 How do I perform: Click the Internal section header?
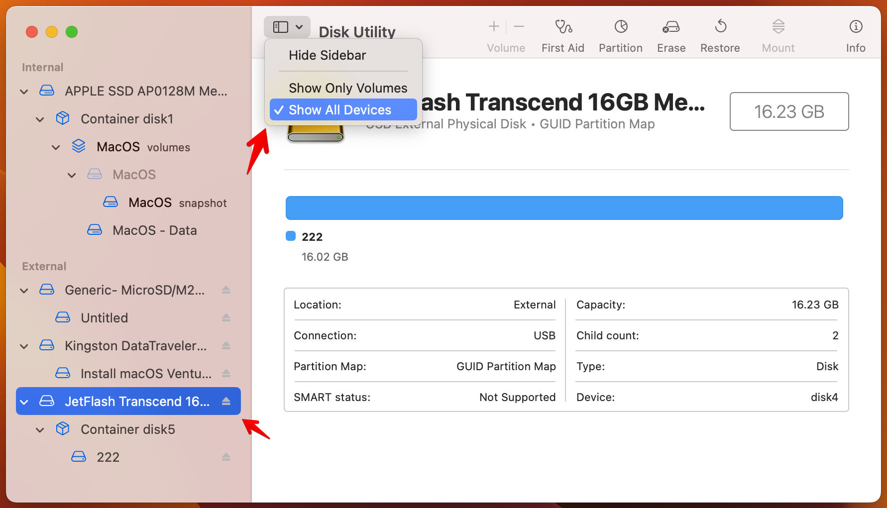pyautogui.click(x=42, y=67)
